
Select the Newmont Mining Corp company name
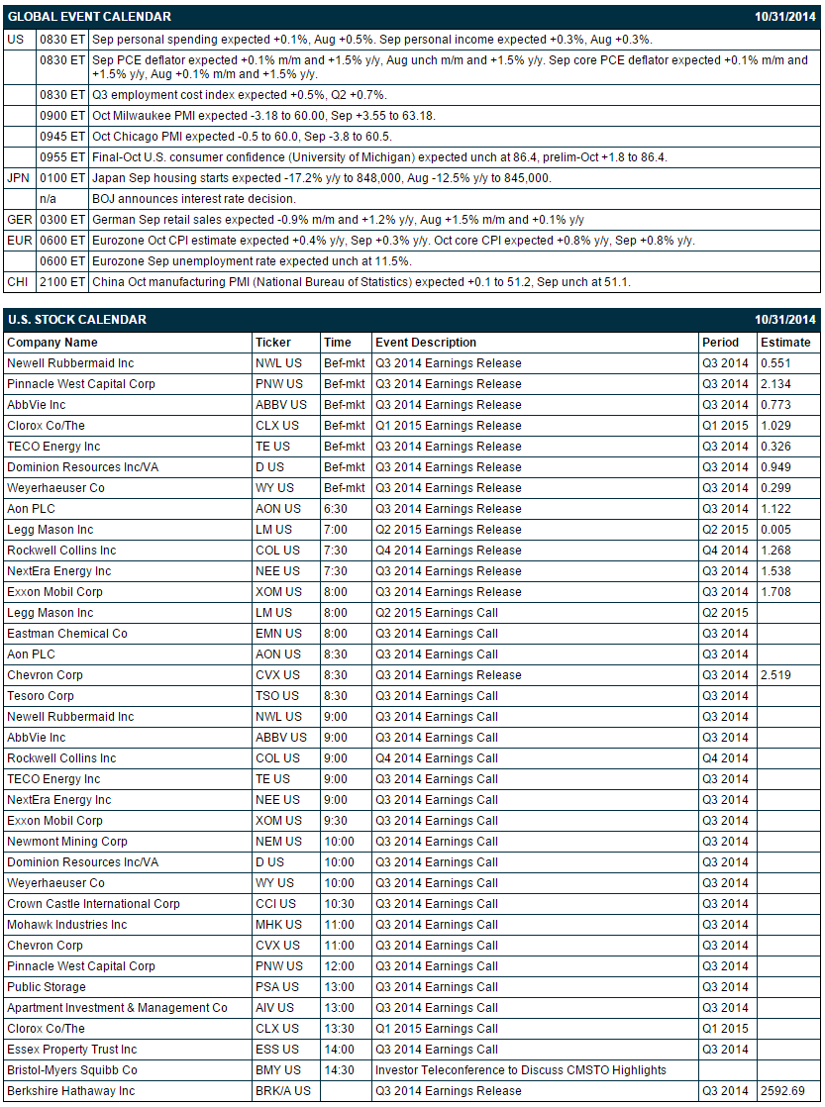67,842
